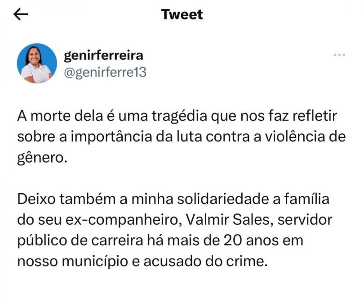This screenshot has height=304, width=364.
Task: Click the display name genirferreira
Action: [x=103, y=55]
